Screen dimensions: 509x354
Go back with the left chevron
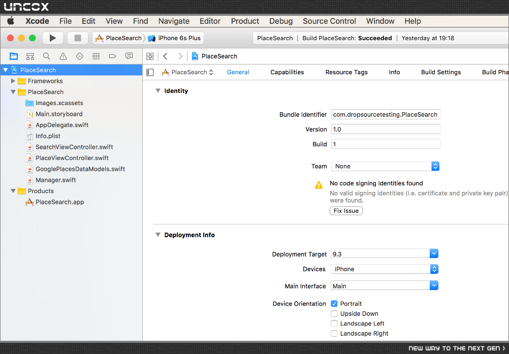[165, 56]
